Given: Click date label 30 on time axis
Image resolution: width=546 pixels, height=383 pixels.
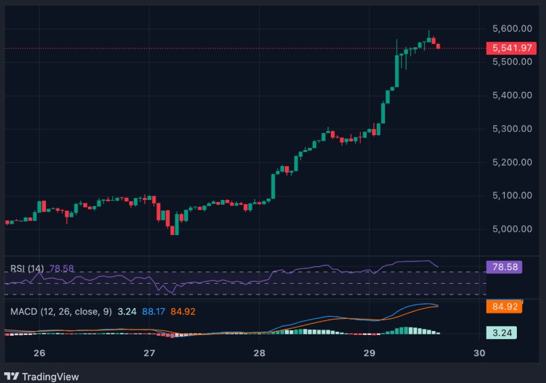Looking at the screenshot, I should [x=479, y=353].
